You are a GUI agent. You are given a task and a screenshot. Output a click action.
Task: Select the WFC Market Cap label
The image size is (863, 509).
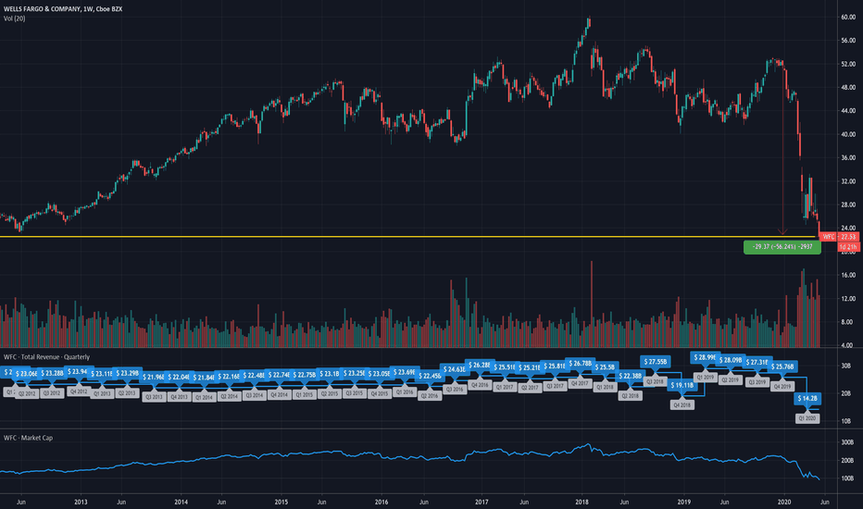pos(28,438)
